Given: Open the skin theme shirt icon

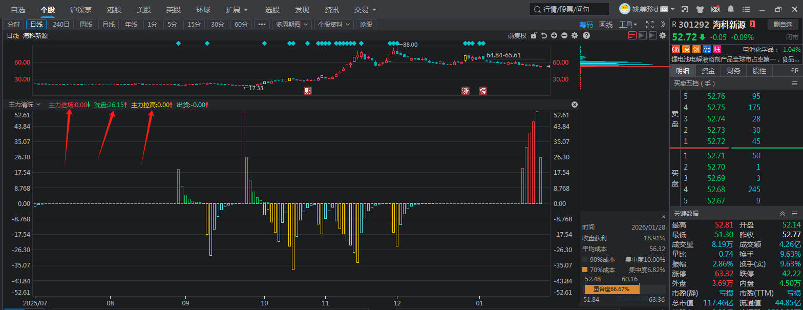Looking at the screenshot, I should [701, 9].
